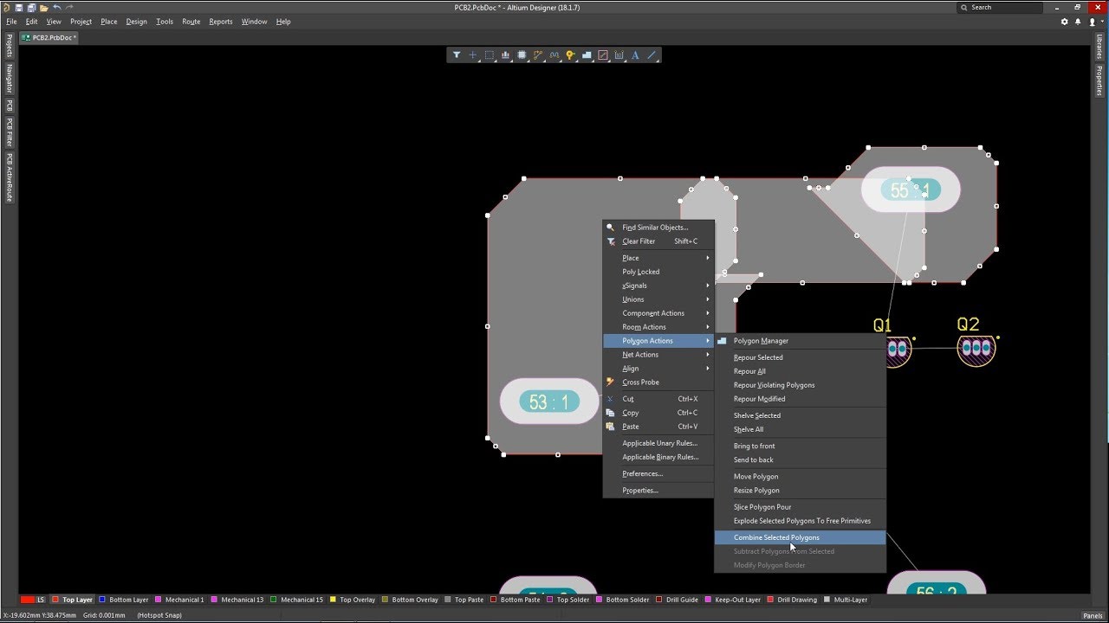Image resolution: width=1109 pixels, height=623 pixels.
Task: Choose the rectangle selection tool
Action: tap(490, 55)
